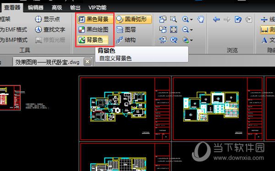Image resolution: width=275 pixels, height=171 pixels.
Task: Click the 为EMF格式 export option
Action: point(13,29)
